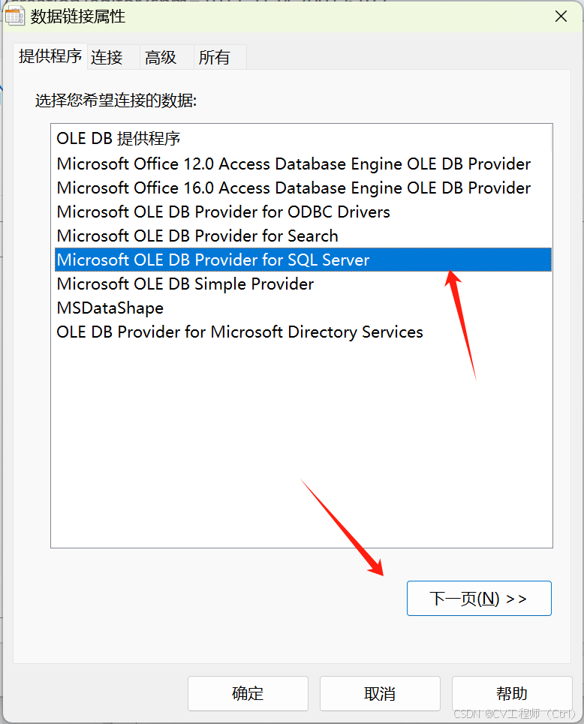Select the MSDataShape provider
Image resolution: width=584 pixels, height=724 pixels.
110,308
